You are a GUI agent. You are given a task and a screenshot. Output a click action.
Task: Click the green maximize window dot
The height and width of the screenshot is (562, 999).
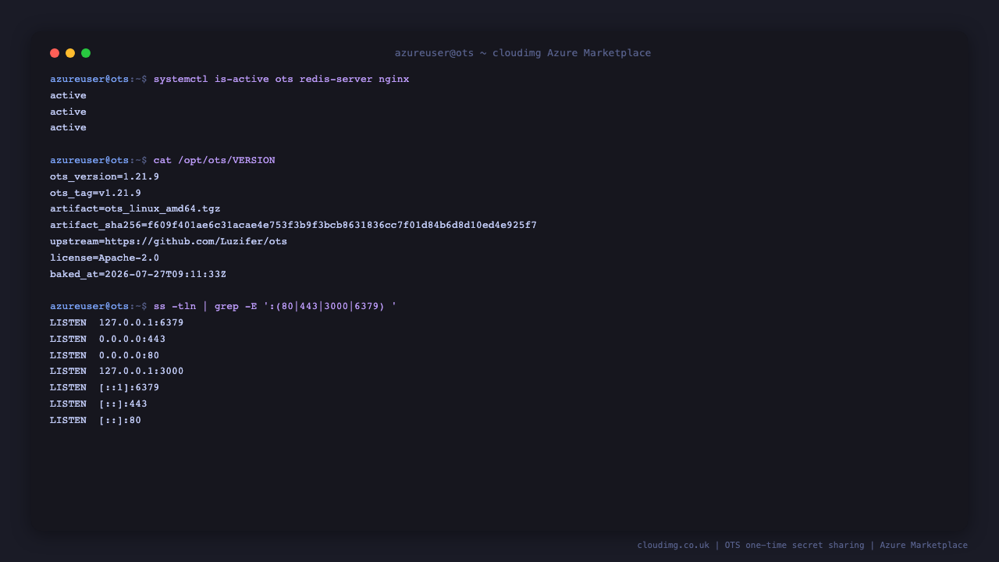tap(86, 53)
